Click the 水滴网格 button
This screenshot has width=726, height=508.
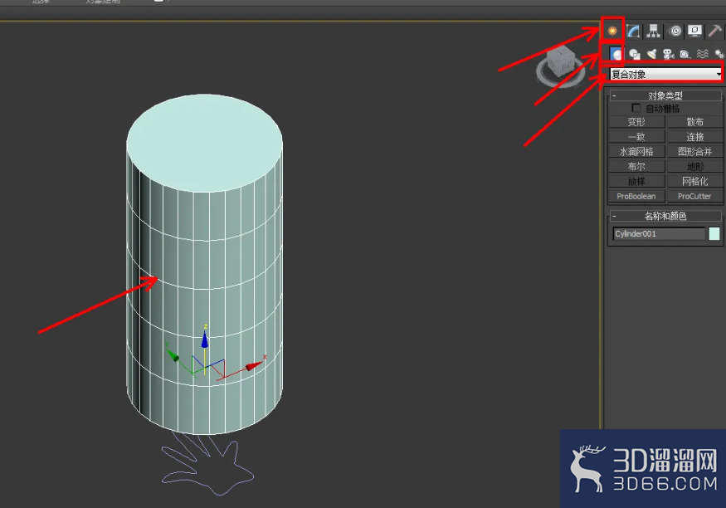coord(636,151)
